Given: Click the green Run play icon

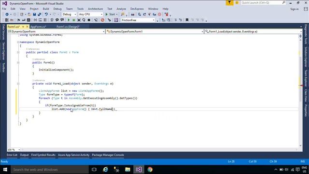Looking at the screenshot, I should 69,20.
